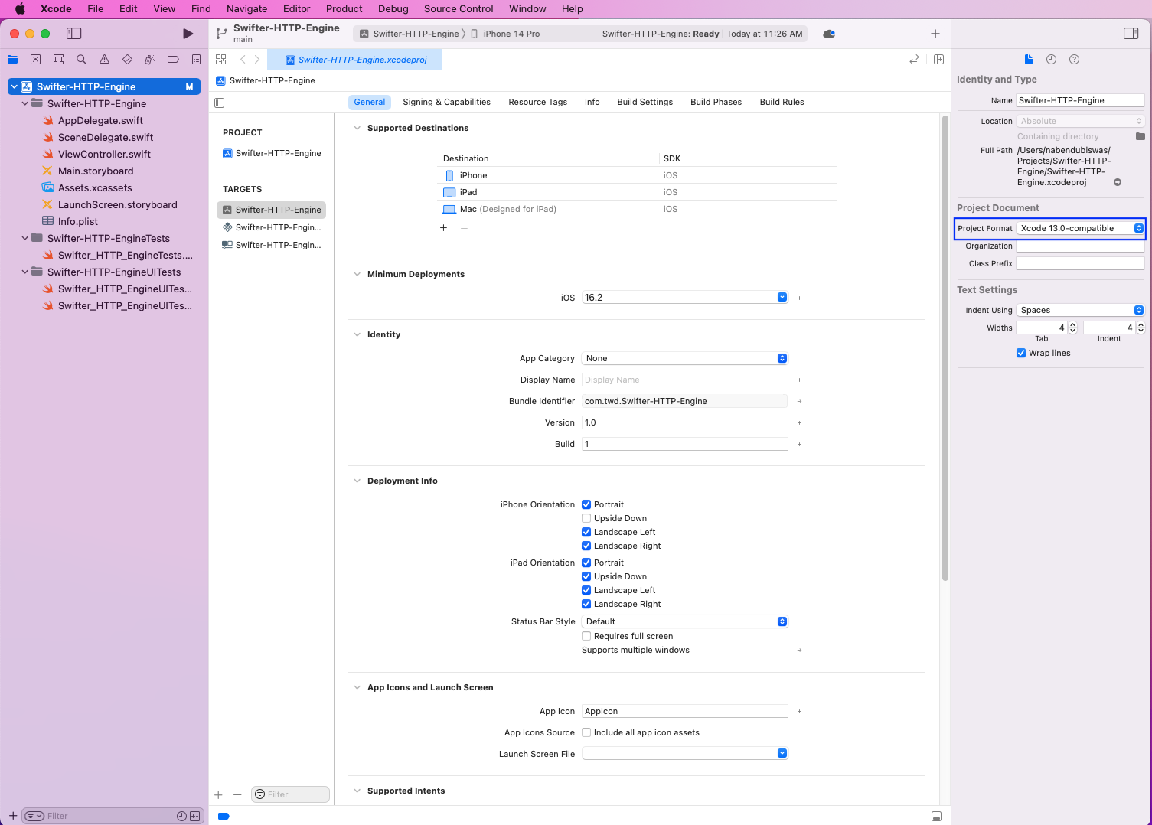This screenshot has height=825, width=1152.
Task: Go forward with the right arrow
Action: pos(257,59)
